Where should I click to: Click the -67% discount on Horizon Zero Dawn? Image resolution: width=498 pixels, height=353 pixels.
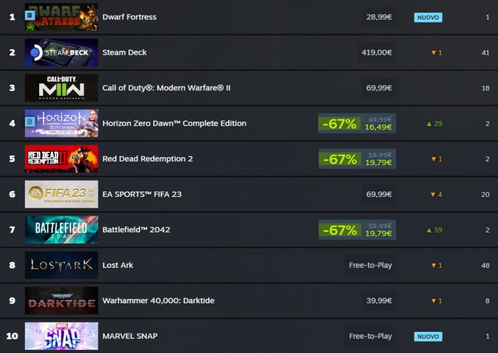coord(339,124)
